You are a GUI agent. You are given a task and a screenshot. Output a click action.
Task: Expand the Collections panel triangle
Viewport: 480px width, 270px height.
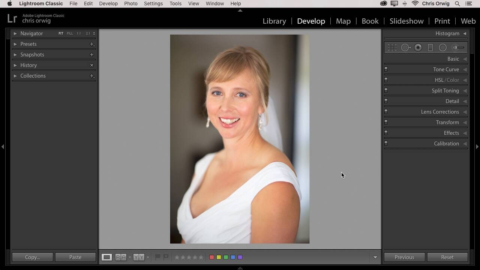15,76
